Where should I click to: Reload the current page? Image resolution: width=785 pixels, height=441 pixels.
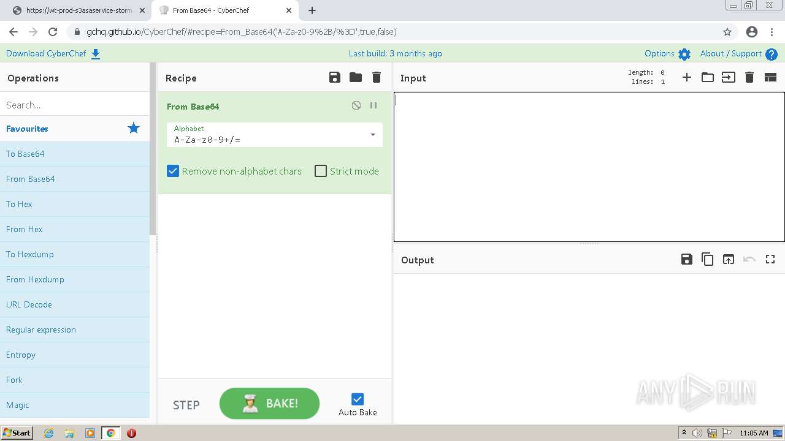(53, 32)
